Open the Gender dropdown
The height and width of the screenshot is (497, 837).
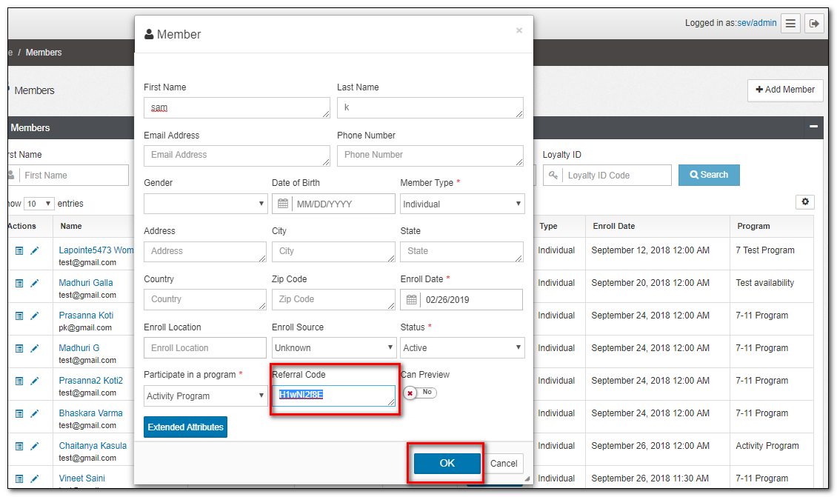click(205, 204)
